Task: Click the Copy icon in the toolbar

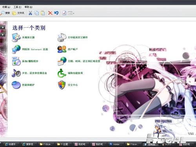Action: [36, 13]
